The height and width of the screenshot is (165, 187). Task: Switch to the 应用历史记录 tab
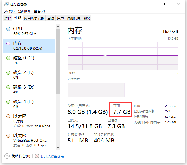[x=34, y=18]
